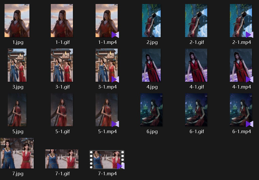Open the 1-1.gif file thumbnail
The image size is (259, 180).
point(62,21)
